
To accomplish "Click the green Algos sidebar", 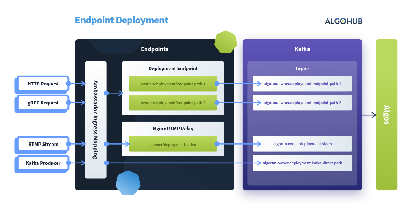I will click(386, 115).
